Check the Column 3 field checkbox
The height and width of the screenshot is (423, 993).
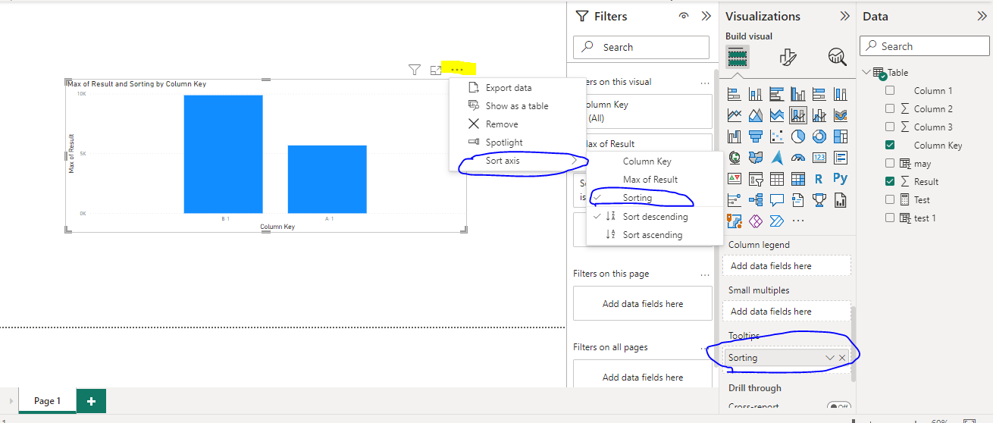[890, 127]
